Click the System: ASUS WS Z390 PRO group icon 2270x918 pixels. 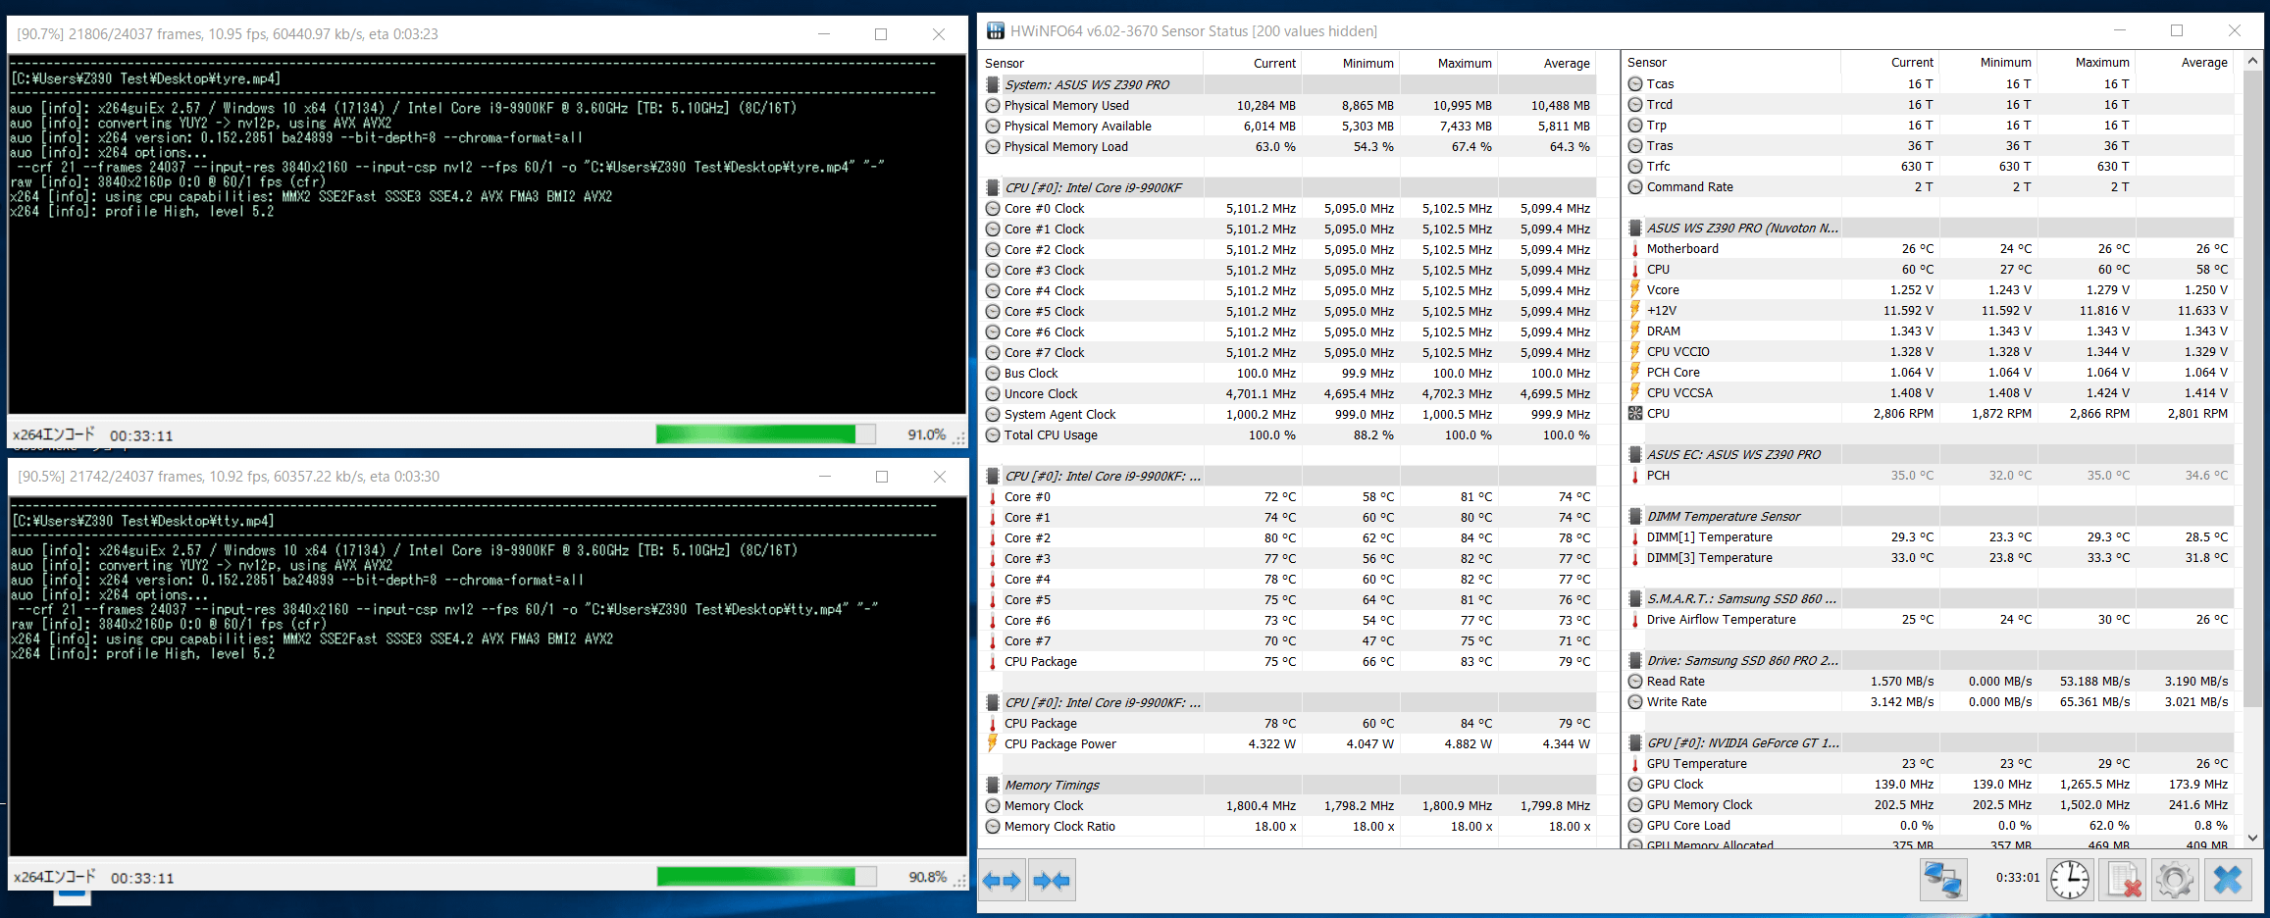tap(993, 84)
